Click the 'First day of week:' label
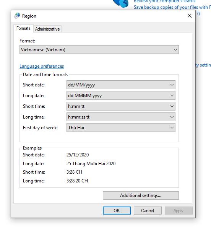This screenshot has width=211, height=231. [x=40, y=128]
